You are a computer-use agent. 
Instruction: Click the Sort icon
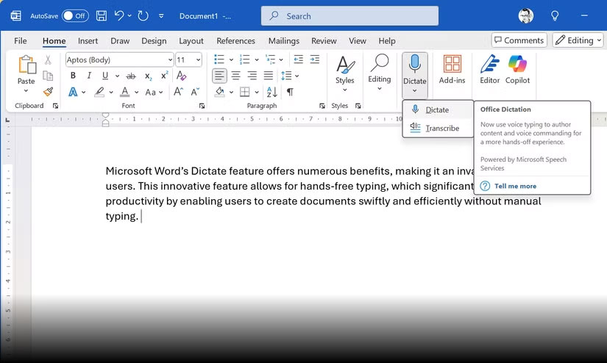(x=272, y=92)
